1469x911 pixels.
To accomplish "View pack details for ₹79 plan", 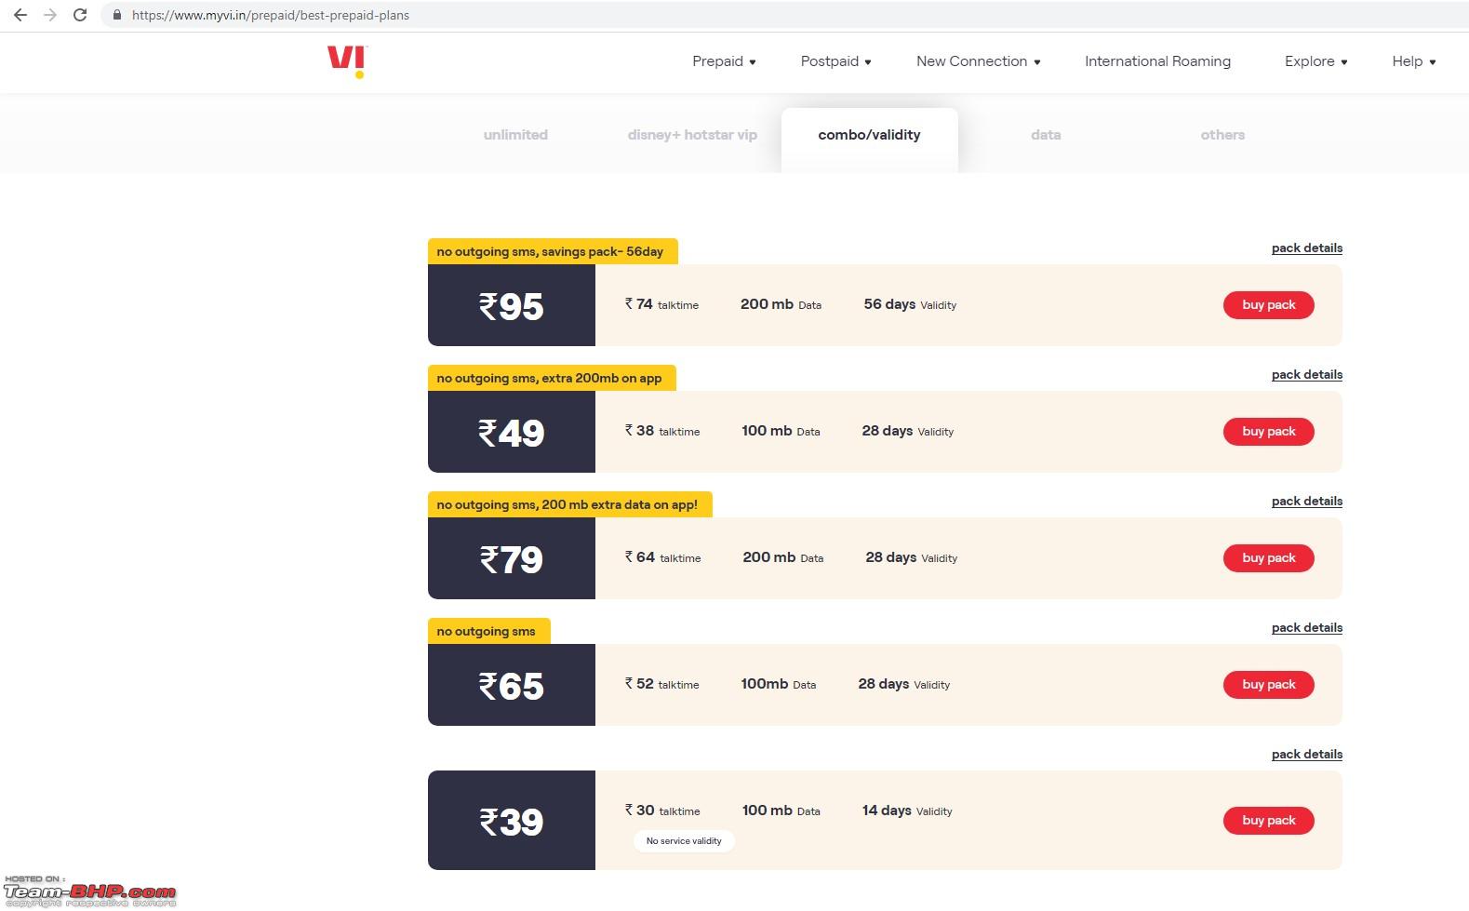I will pos(1306,502).
